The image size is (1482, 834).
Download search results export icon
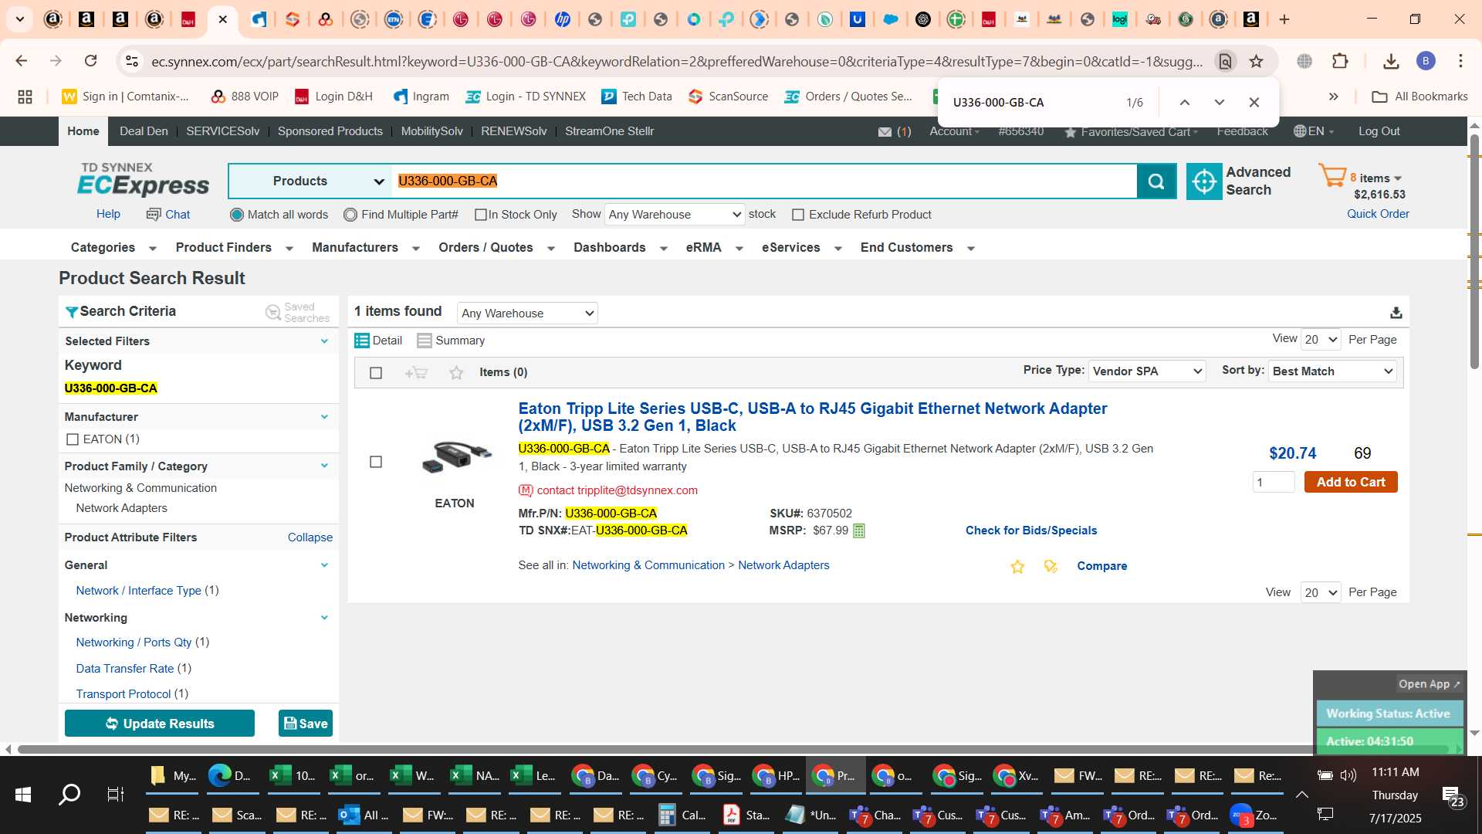click(1396, 313)
